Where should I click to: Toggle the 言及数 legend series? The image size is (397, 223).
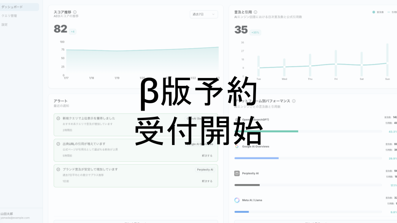tap(378, 12)
